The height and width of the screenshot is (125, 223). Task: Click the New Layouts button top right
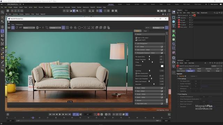[x=214, y=4]
